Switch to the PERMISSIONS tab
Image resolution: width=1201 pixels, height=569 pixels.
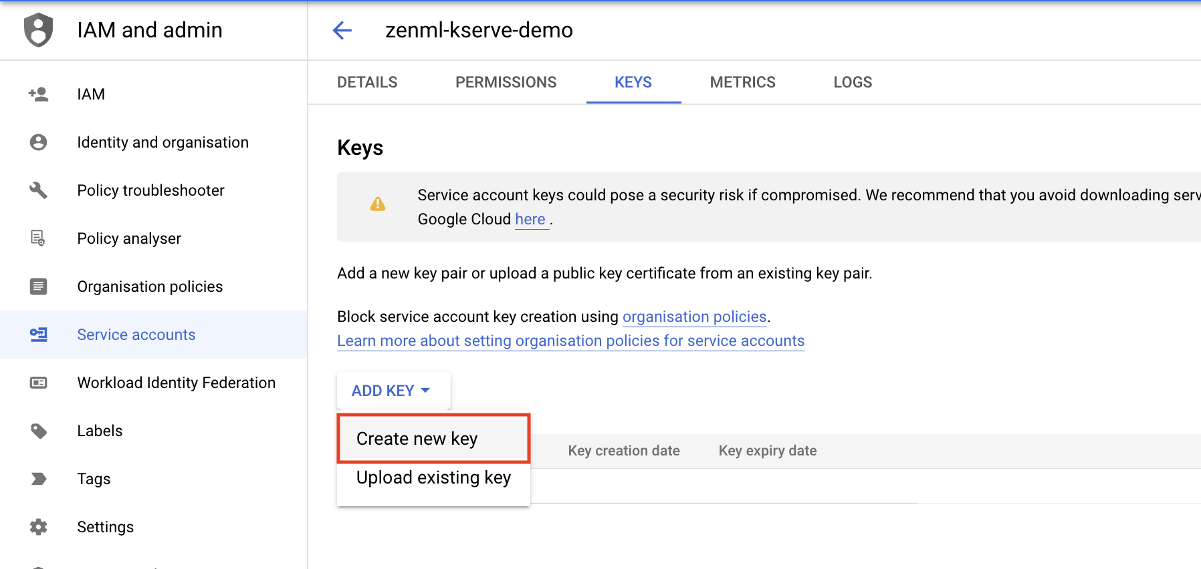506,82
